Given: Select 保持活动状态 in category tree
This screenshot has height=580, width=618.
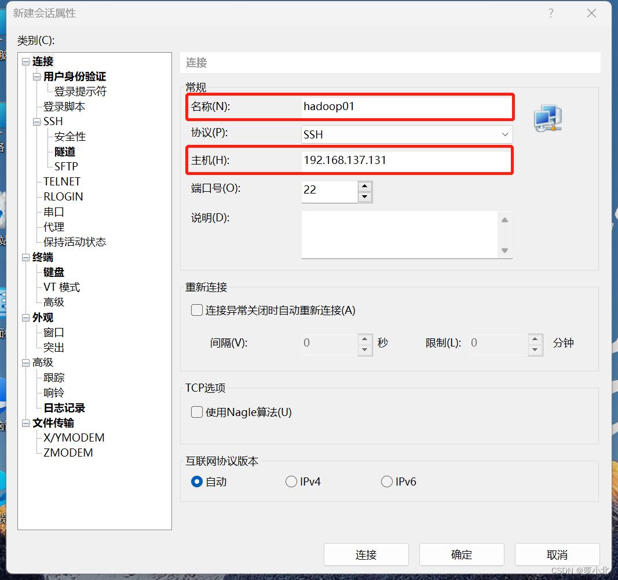Looking at the screenshot, I should point(75,242).
